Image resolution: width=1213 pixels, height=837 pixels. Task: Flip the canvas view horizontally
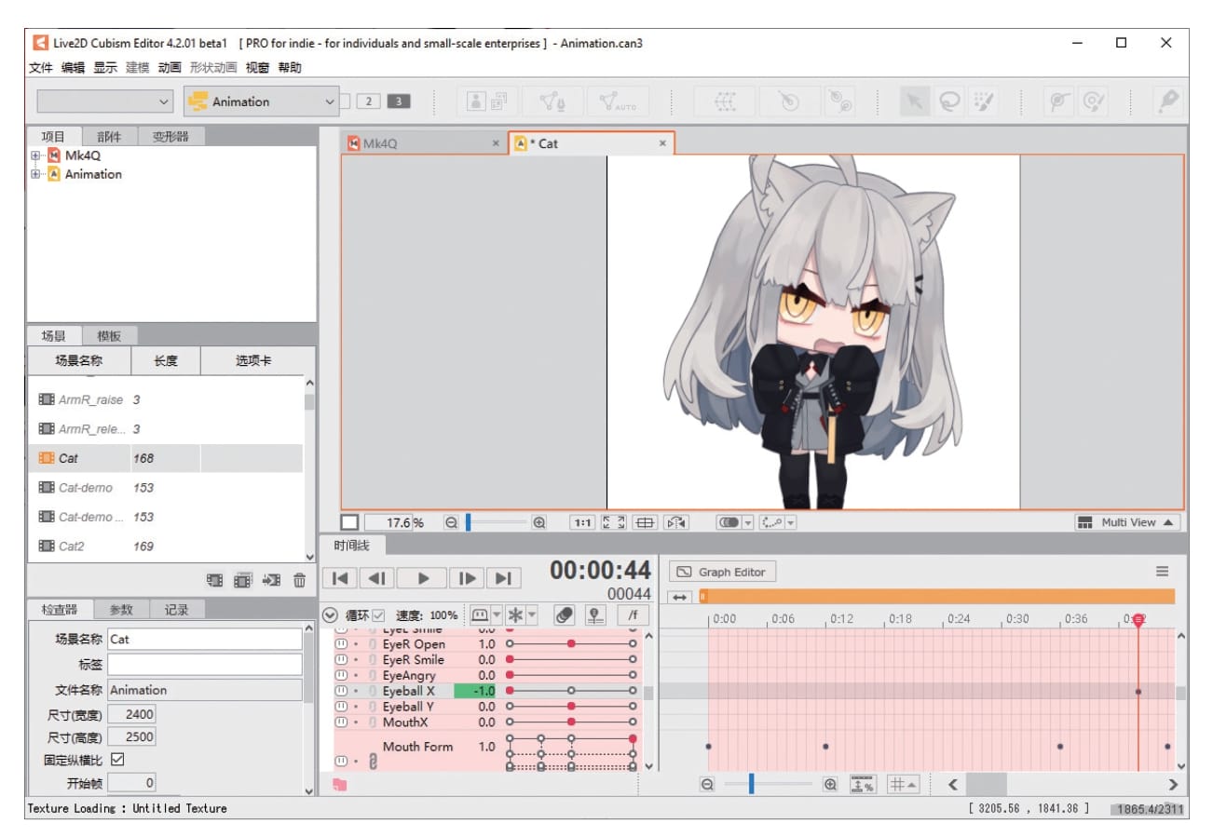(676, 523)
